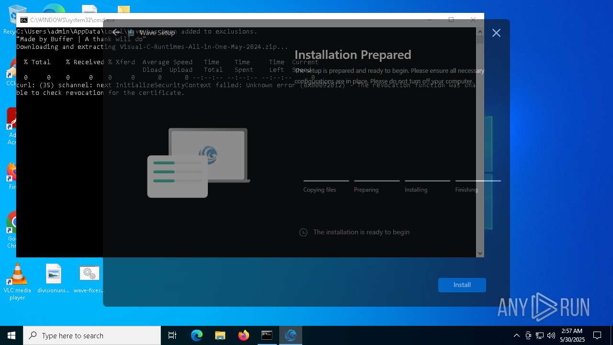Switch to cmd window via taskbar

pyautogui.click(x=267, y=335)
